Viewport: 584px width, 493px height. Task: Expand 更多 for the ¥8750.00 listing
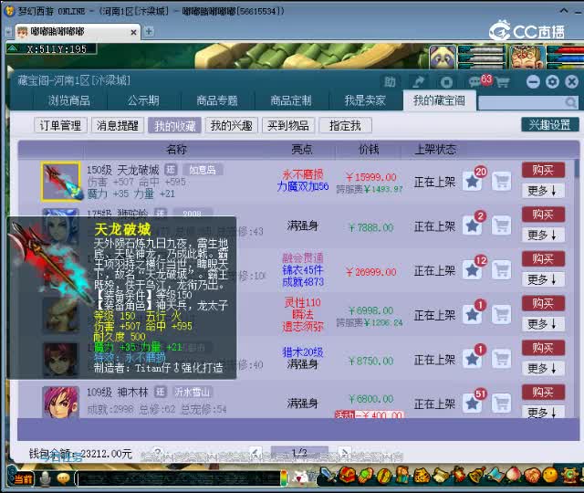[543, 368]
